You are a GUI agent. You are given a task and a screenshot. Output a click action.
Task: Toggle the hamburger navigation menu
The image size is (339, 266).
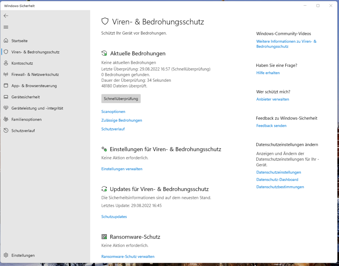[6, 27]
